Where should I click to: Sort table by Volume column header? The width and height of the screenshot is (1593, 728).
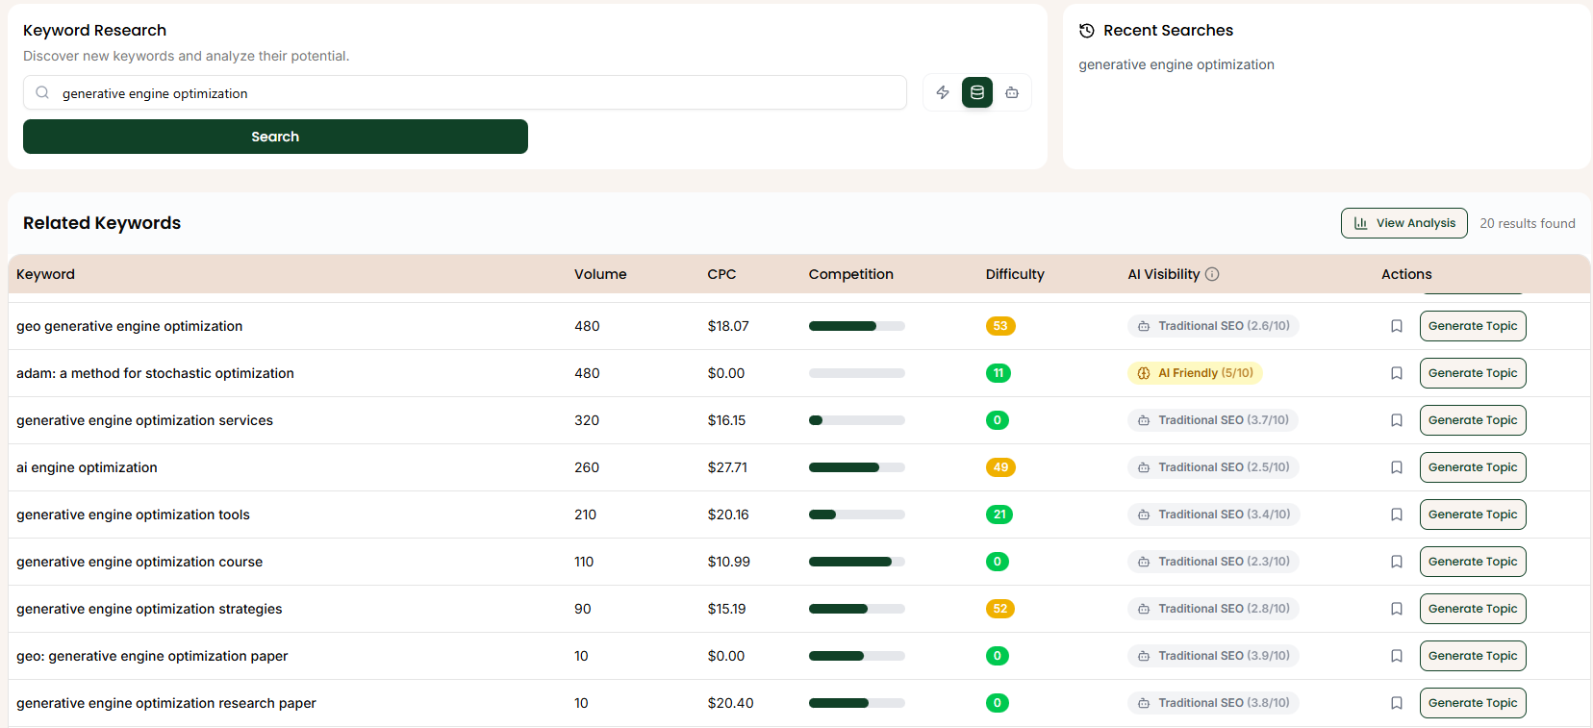600,274
